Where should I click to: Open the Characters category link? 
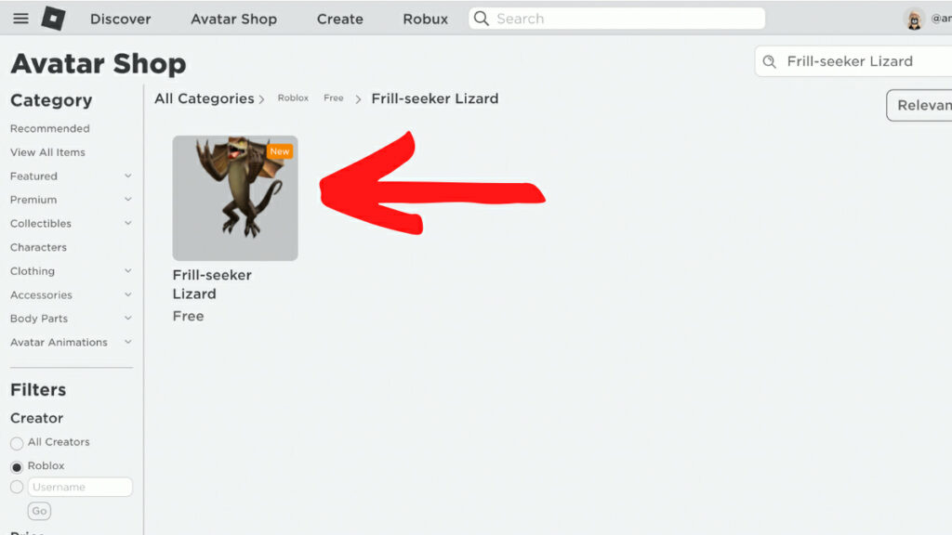point(38,247)
